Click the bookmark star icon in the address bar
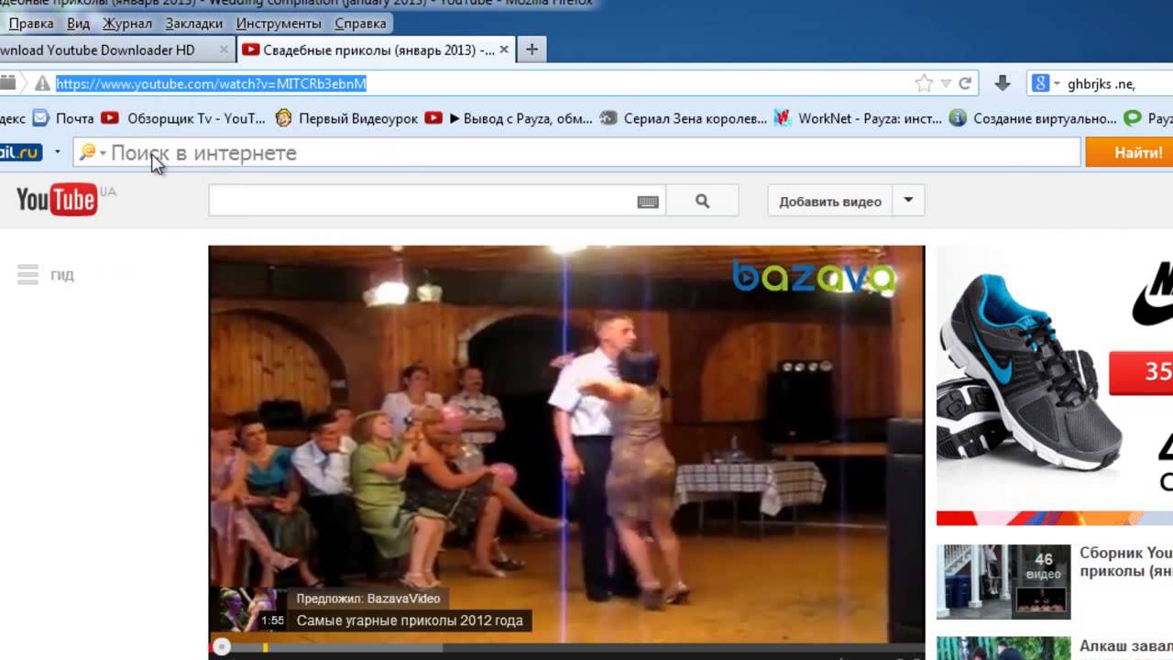The width and height of the screenshot is (1173, 660). pos(924,83)
